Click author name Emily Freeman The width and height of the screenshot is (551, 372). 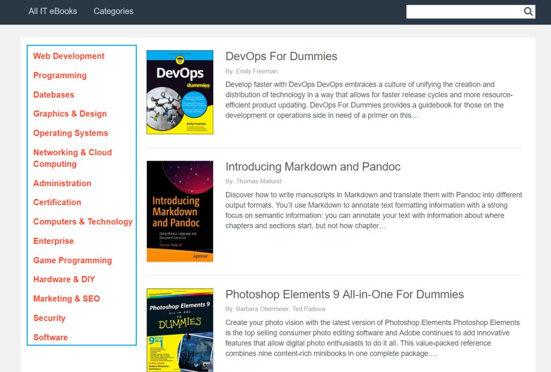click(x=257, y=71)
